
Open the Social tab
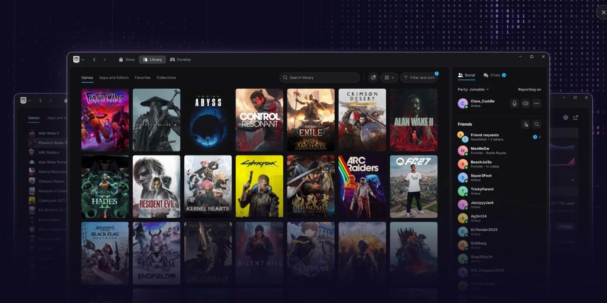tap(467, 75)
